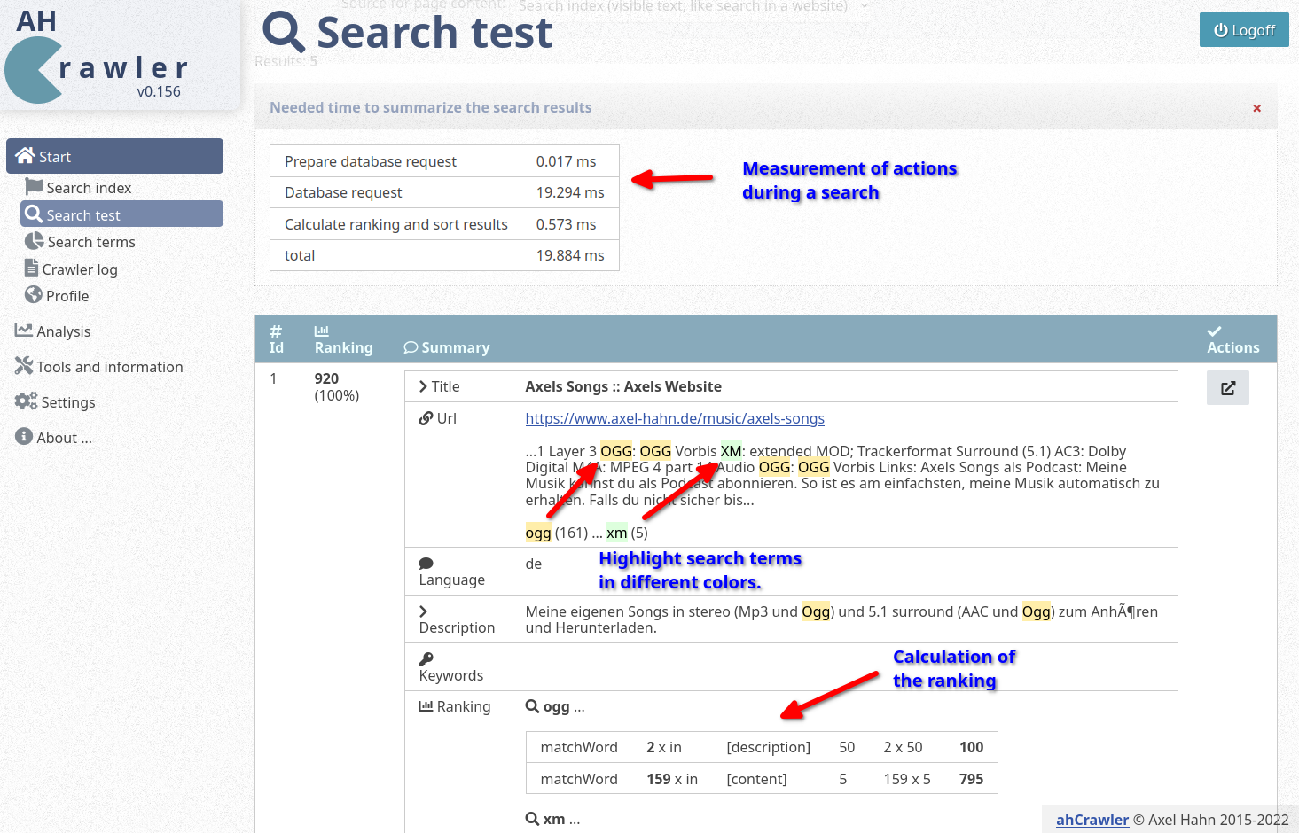Click 'Calculate ranking and sort results' cell
Viewport: 1299px width, 833px height.
[396, 224]
